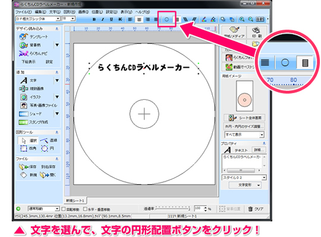
Task: Open the ファイル(F) menu
Action: 23,12
